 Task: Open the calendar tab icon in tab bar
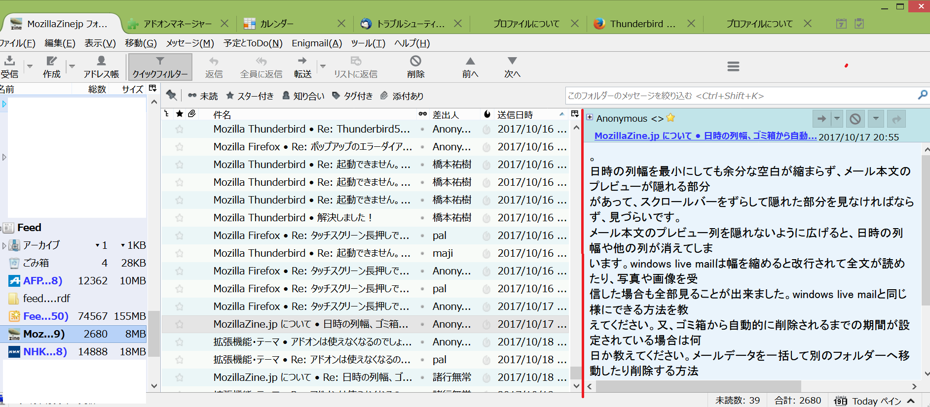(841, 23)
